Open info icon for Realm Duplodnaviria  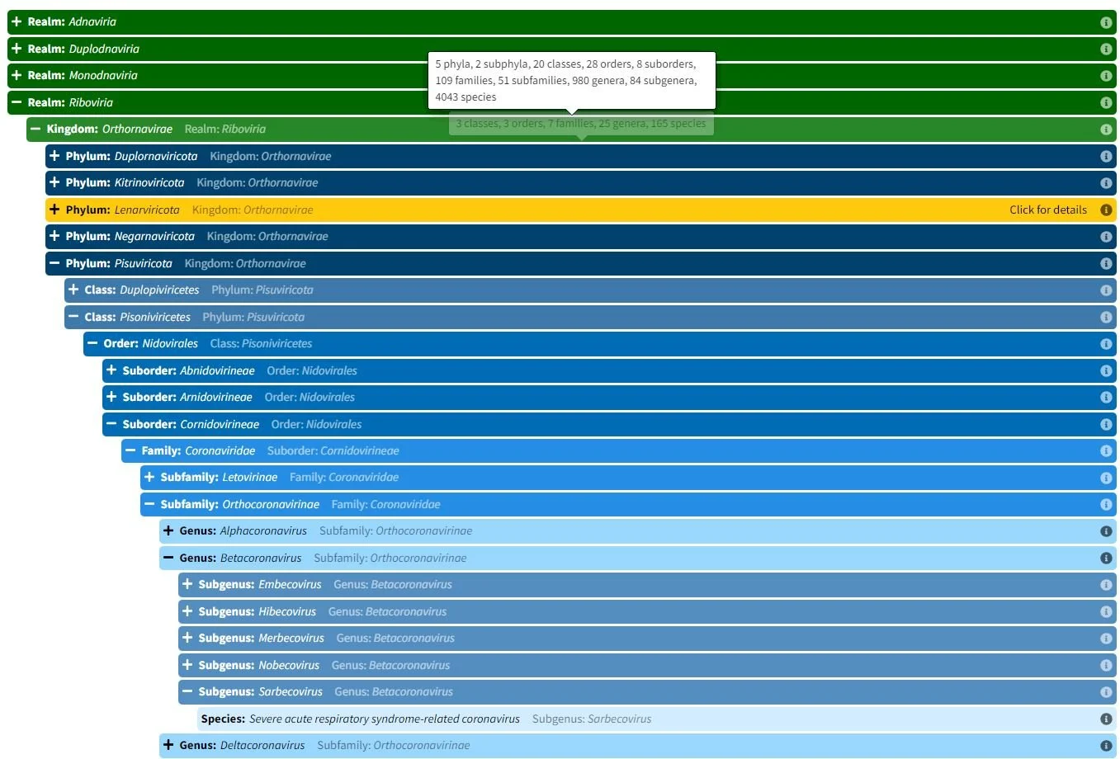(x=1106, y=49)
